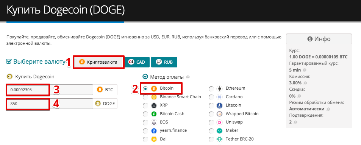
Task: Click the Инфо panel info icon
Action: coord(309,39)
